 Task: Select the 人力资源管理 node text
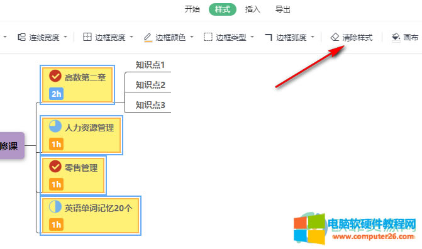click(x=89, y=128)
